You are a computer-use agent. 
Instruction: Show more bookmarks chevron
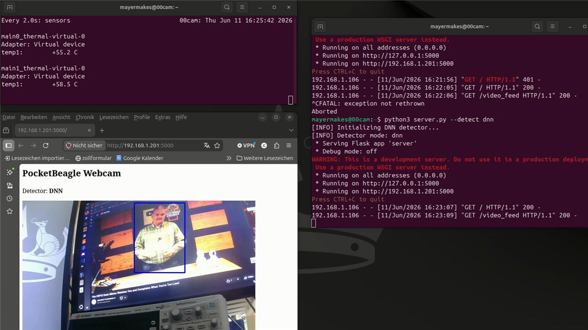coord(229,158)
